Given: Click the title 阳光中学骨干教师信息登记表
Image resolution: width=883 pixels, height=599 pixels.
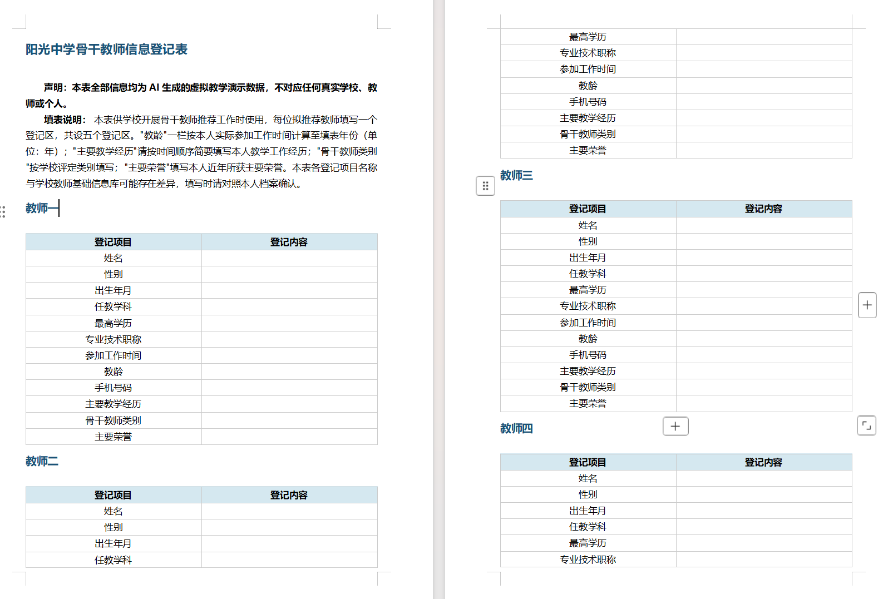Looking at the screenshot, I should pyautogui.click(x=107, y=49).
